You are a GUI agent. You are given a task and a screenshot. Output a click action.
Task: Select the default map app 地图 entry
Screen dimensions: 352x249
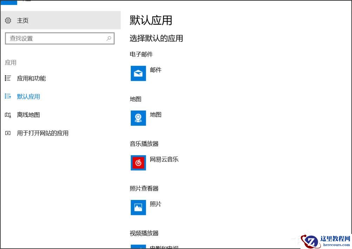click(x=147, y=118)
